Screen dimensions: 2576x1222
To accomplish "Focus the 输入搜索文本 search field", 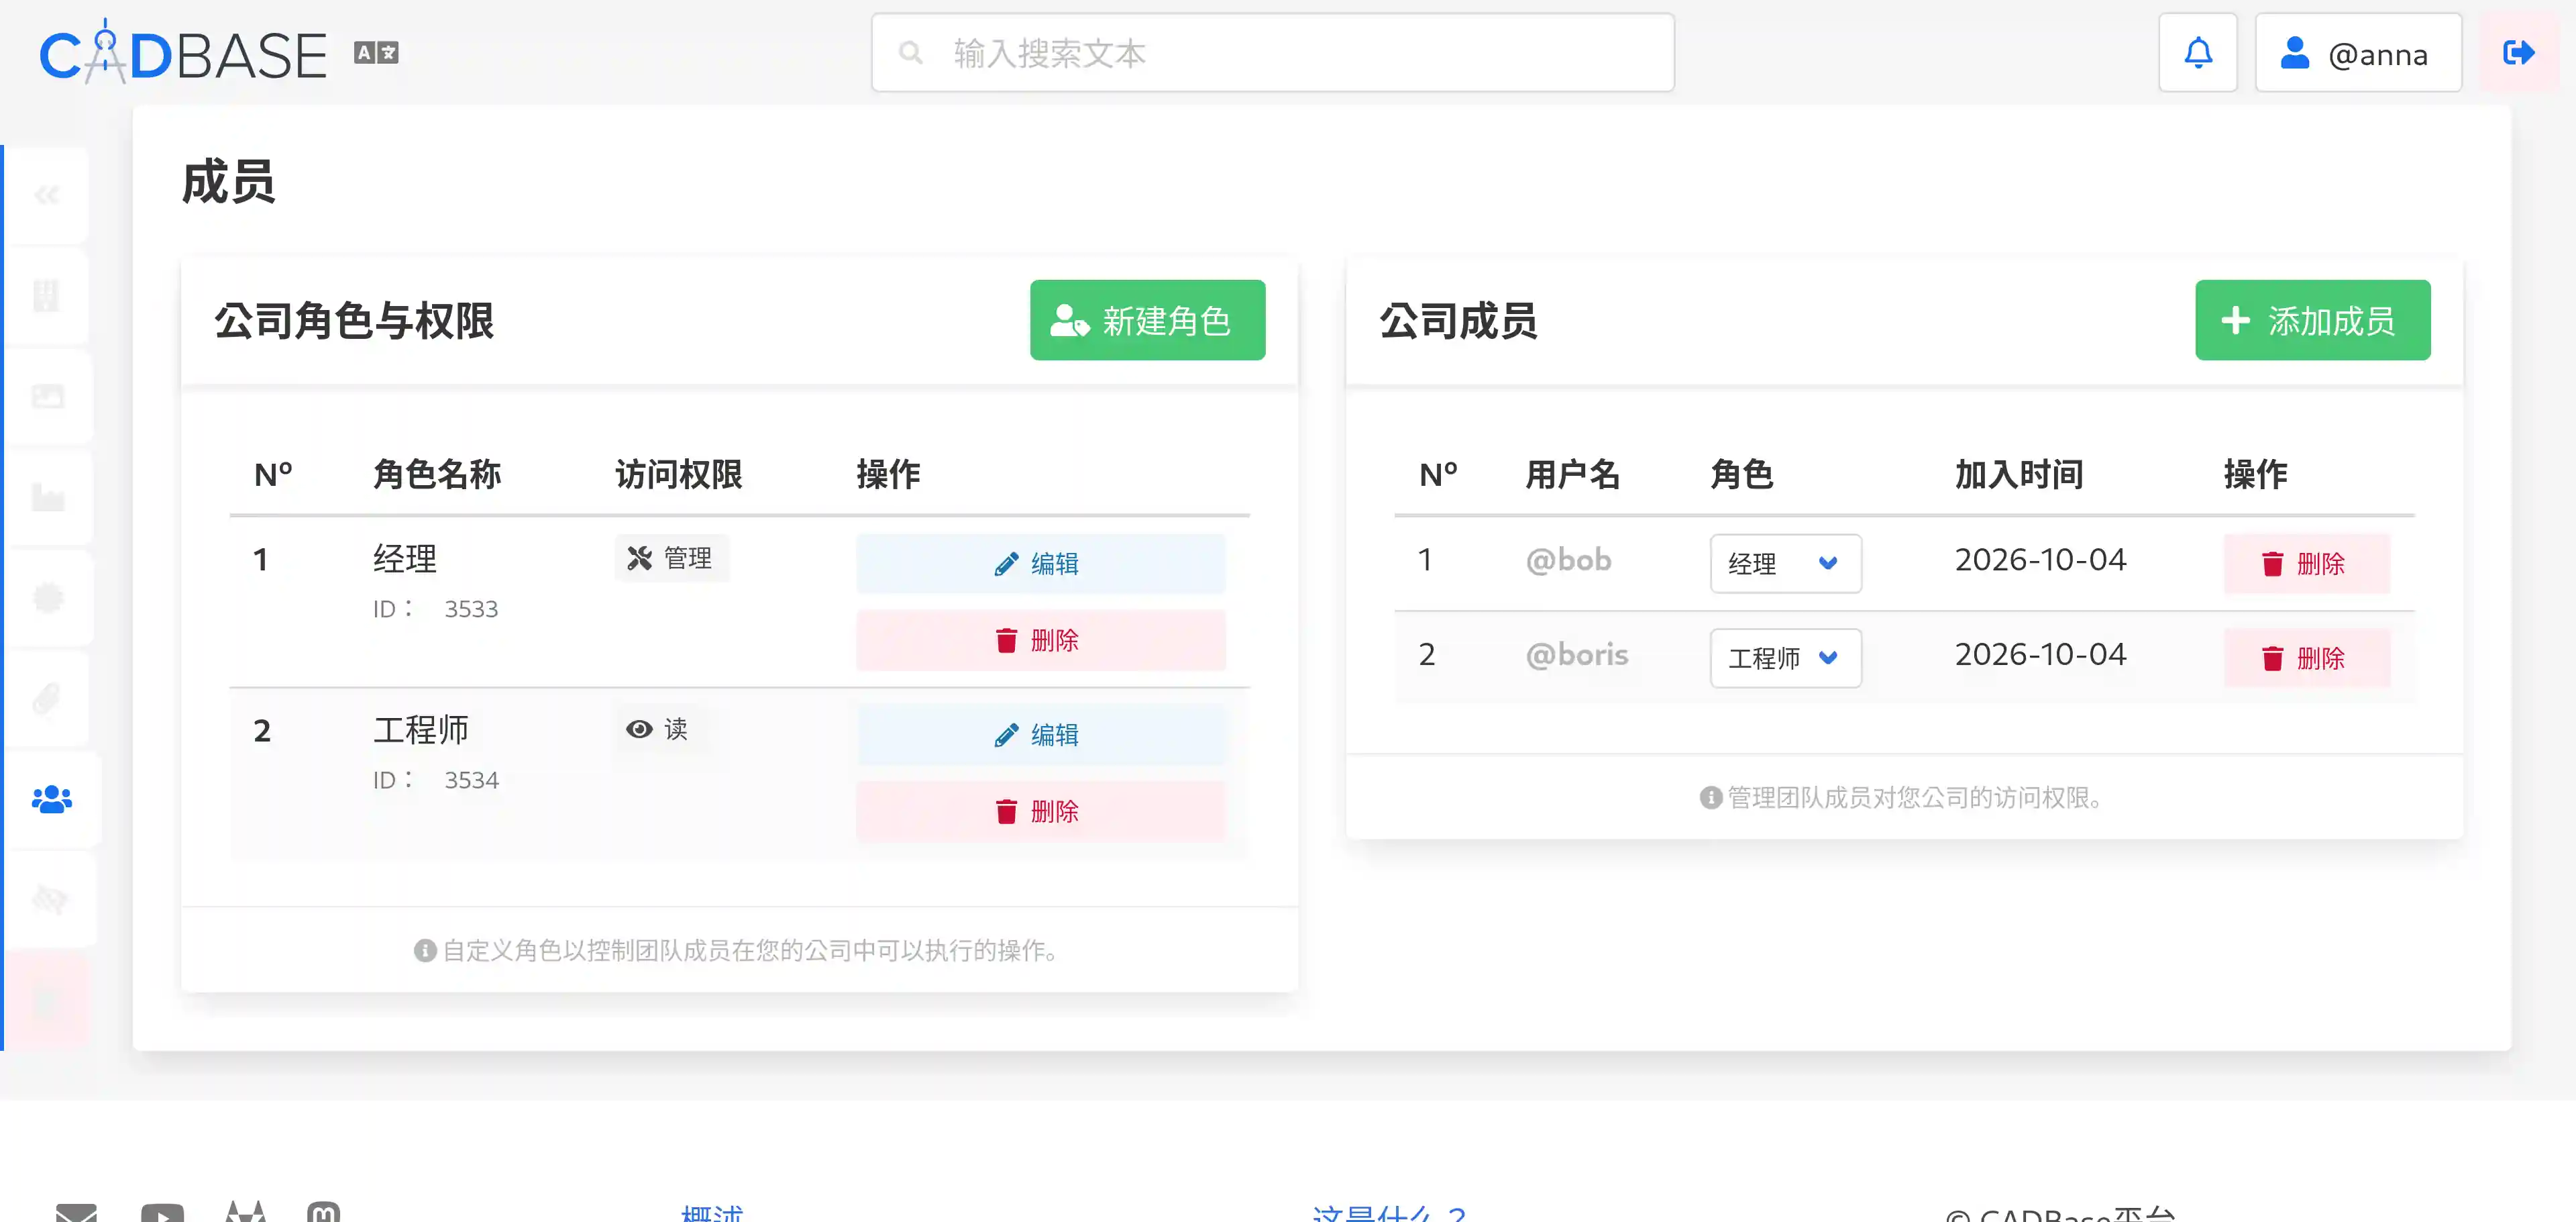I will point(1272,53).
